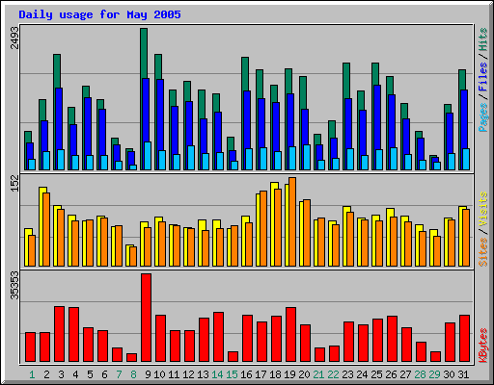
Task: Click the 2493 axis maximum label
Action: (x=14, y=38)
